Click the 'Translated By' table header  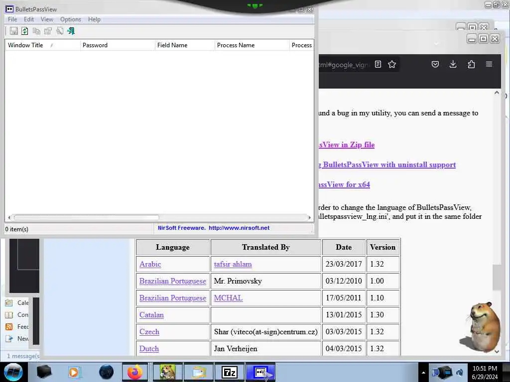[x=266, y=247]
